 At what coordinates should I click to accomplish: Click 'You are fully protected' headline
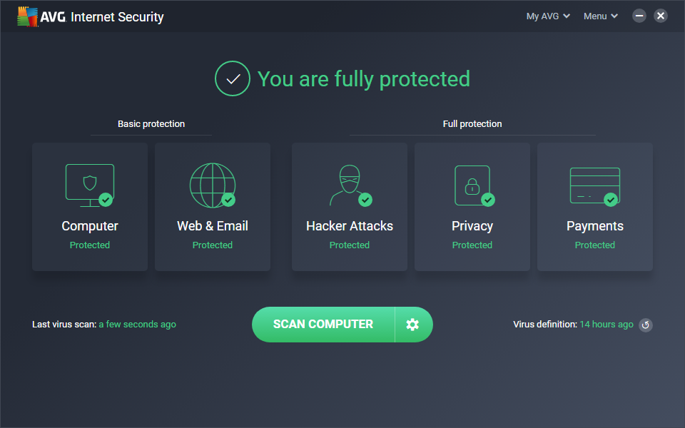(364, 79)
